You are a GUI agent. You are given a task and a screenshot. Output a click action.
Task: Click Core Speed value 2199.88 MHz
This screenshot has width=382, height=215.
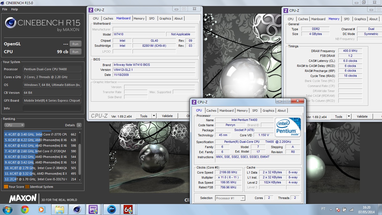click(229, 172)
